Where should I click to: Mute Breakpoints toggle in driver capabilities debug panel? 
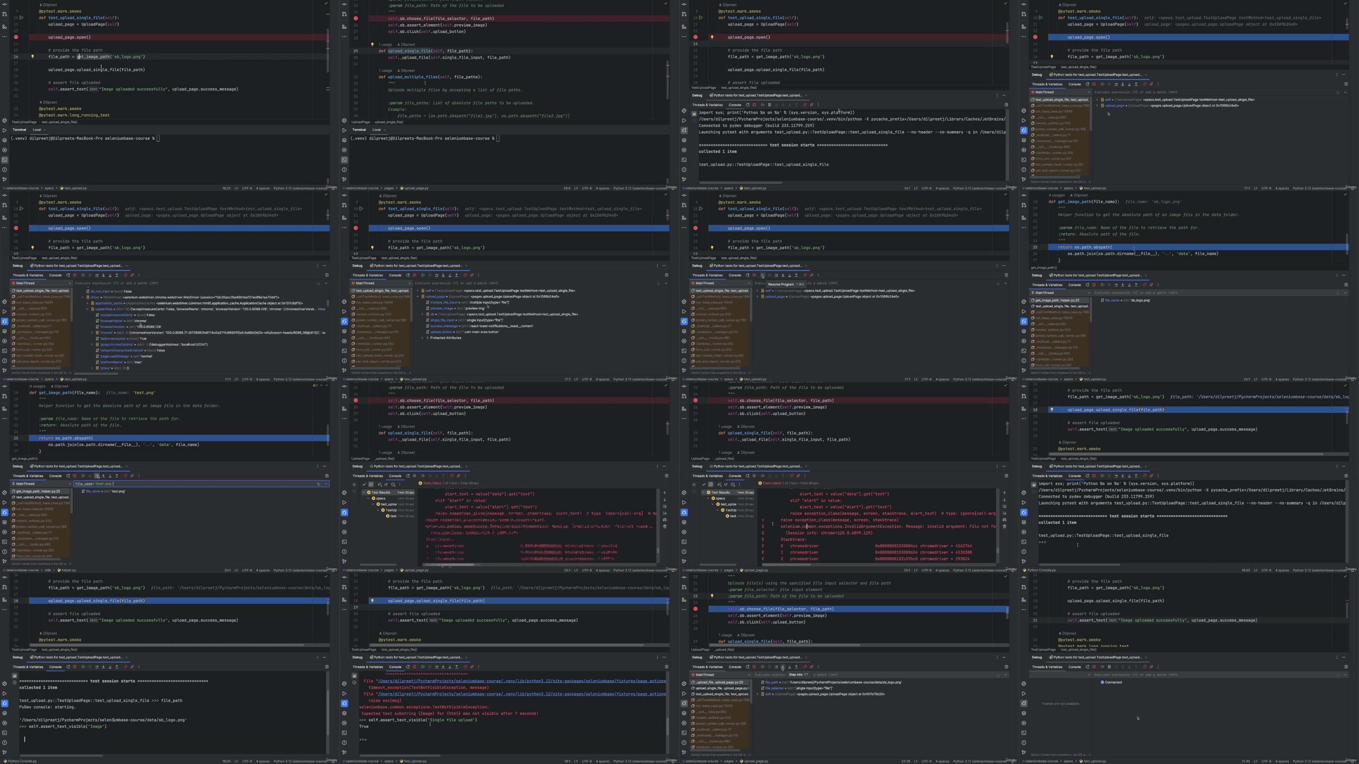pos(133,275)
